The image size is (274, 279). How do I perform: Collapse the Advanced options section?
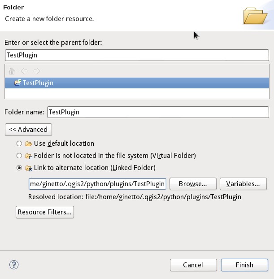click(x=28, y=130)
